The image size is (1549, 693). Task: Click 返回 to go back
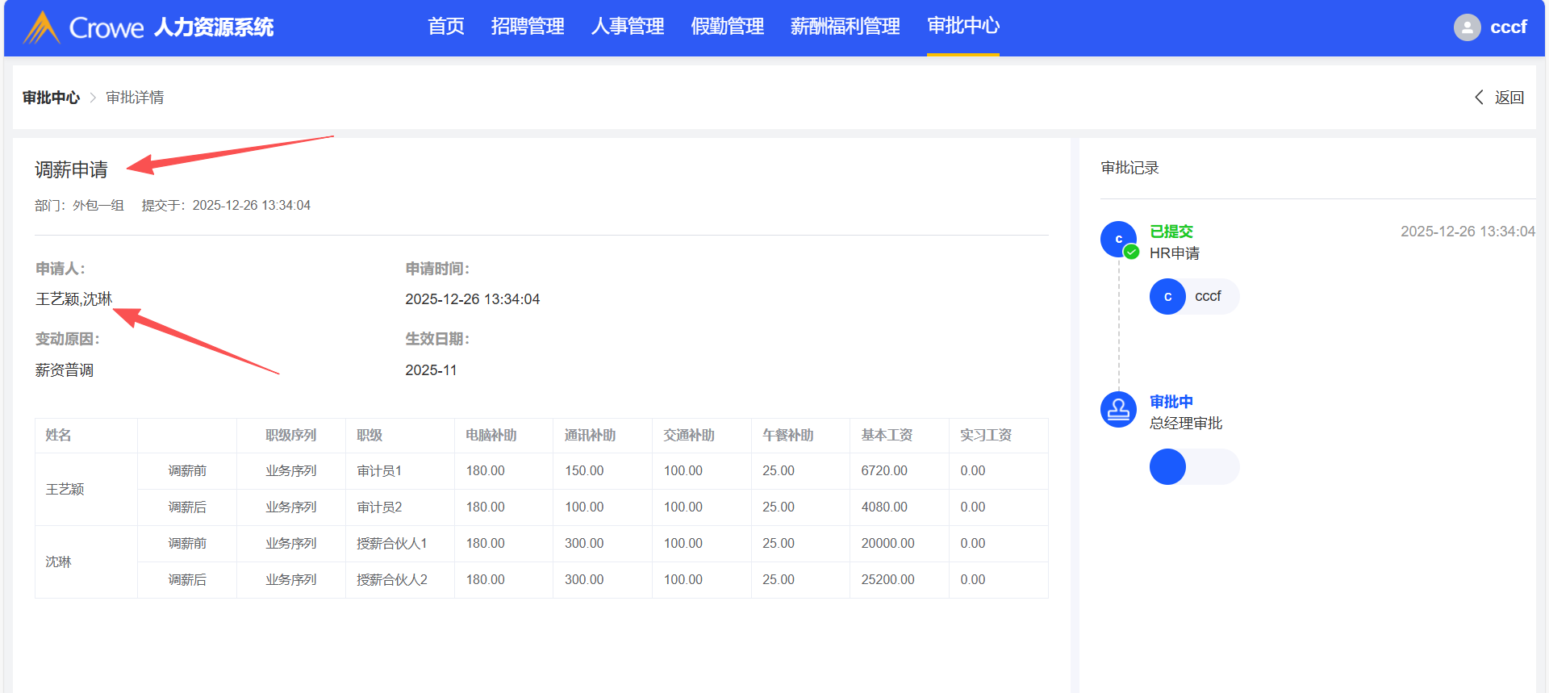click(x=1508, y=98)
